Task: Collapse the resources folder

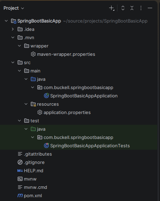Action: [x=26, y=104]
